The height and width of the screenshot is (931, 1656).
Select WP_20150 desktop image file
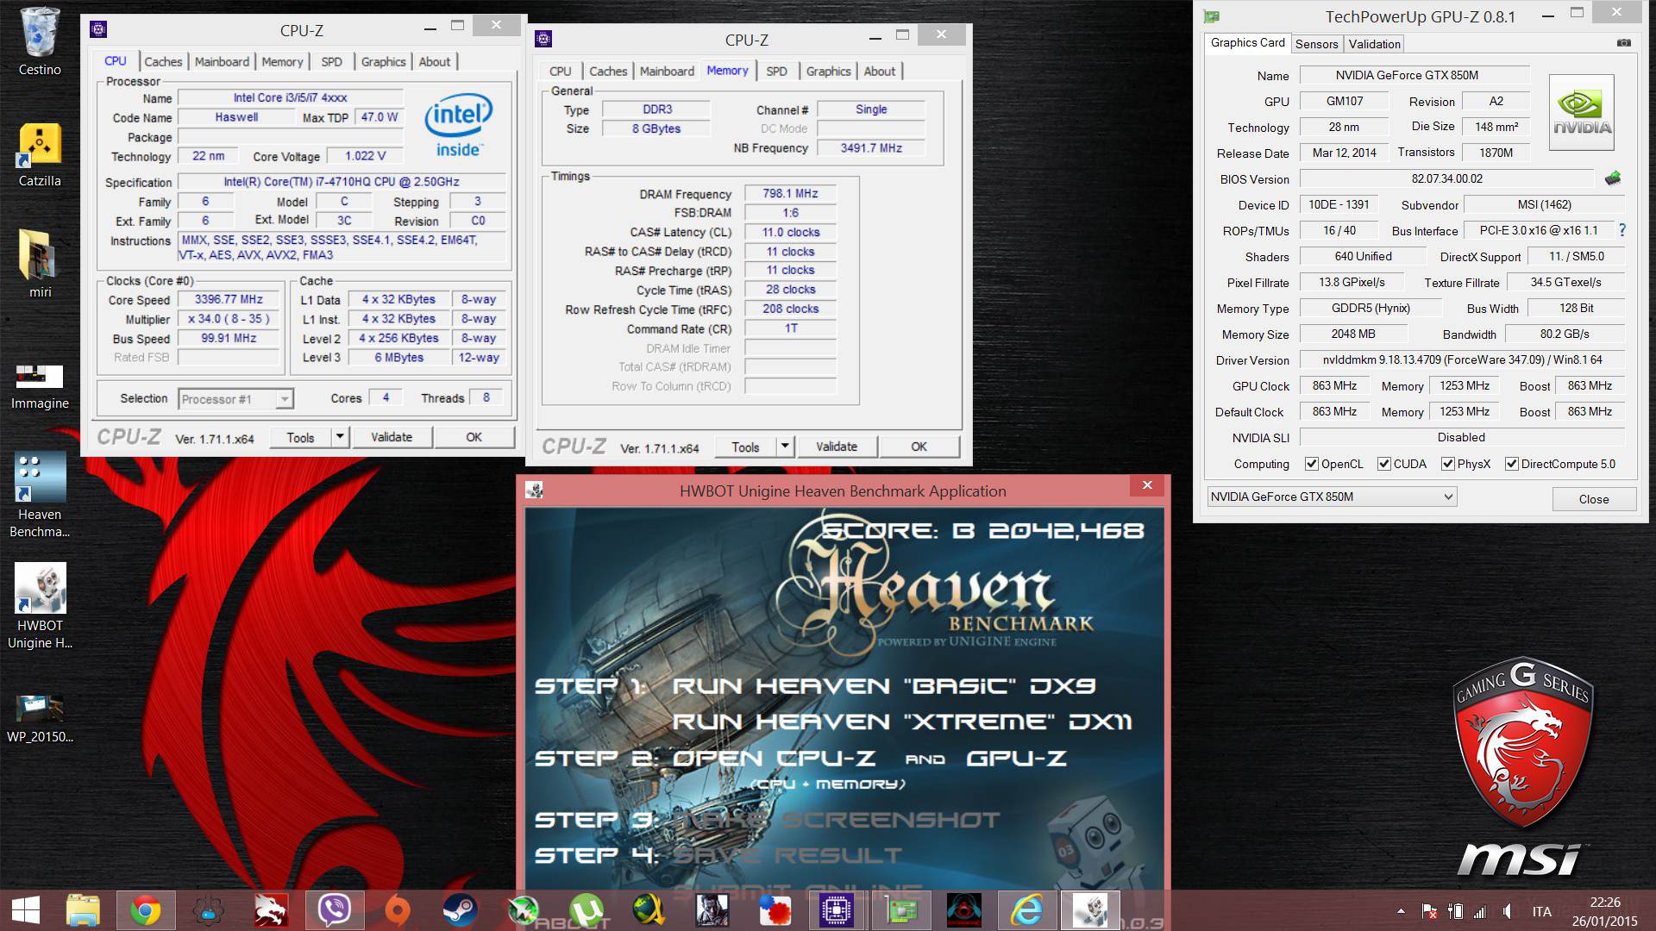(40, 718)
